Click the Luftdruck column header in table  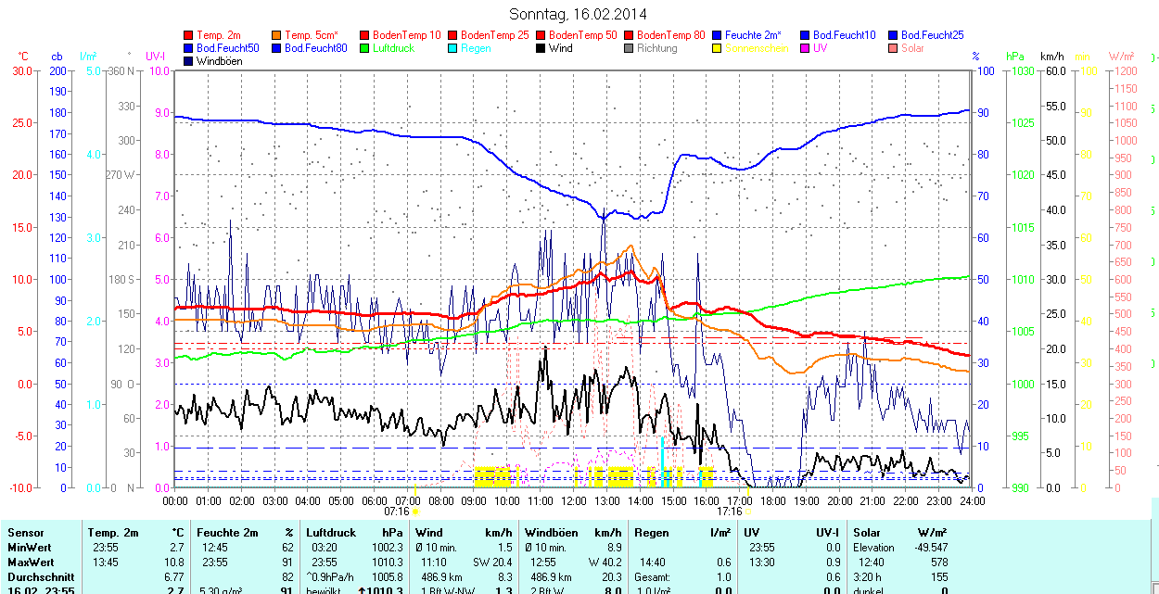tap(331, 533)
